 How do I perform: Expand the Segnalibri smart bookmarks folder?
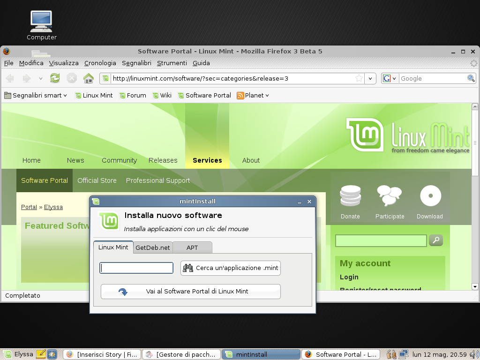(x=36, y=96)
